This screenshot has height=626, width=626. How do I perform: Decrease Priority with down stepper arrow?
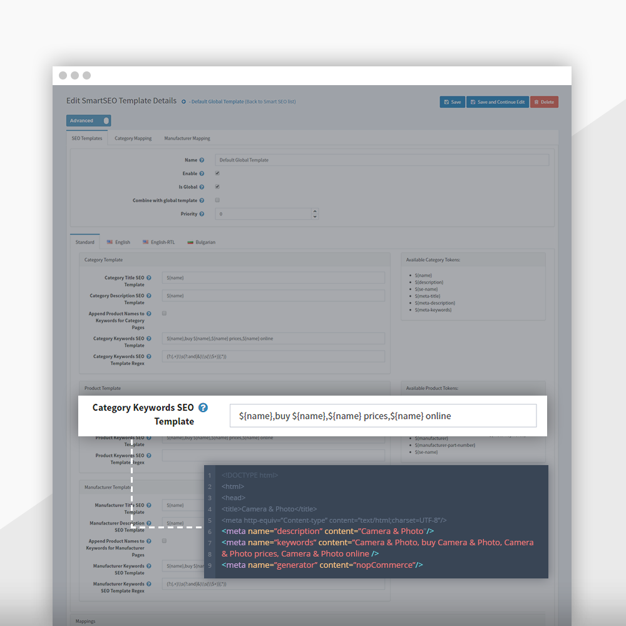[315, 217]
